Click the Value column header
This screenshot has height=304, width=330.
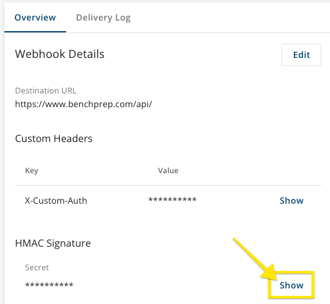click(x=168, y=171)
